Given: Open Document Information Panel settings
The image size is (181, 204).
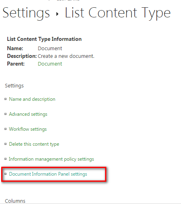Looking at the screenshot, I should coord(48,174).
